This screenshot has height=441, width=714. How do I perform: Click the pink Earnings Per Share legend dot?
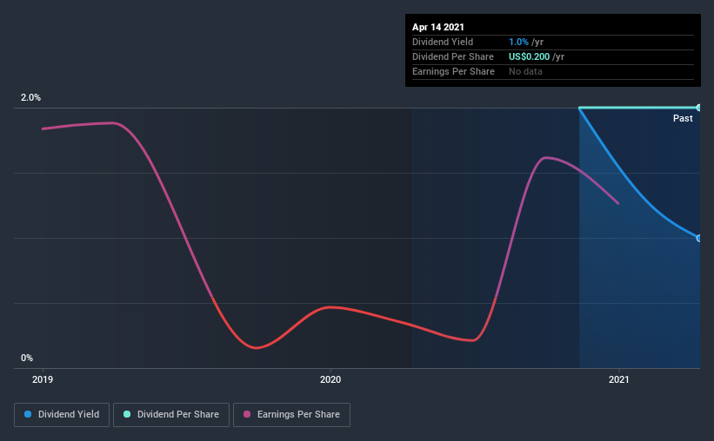point(247,414)
